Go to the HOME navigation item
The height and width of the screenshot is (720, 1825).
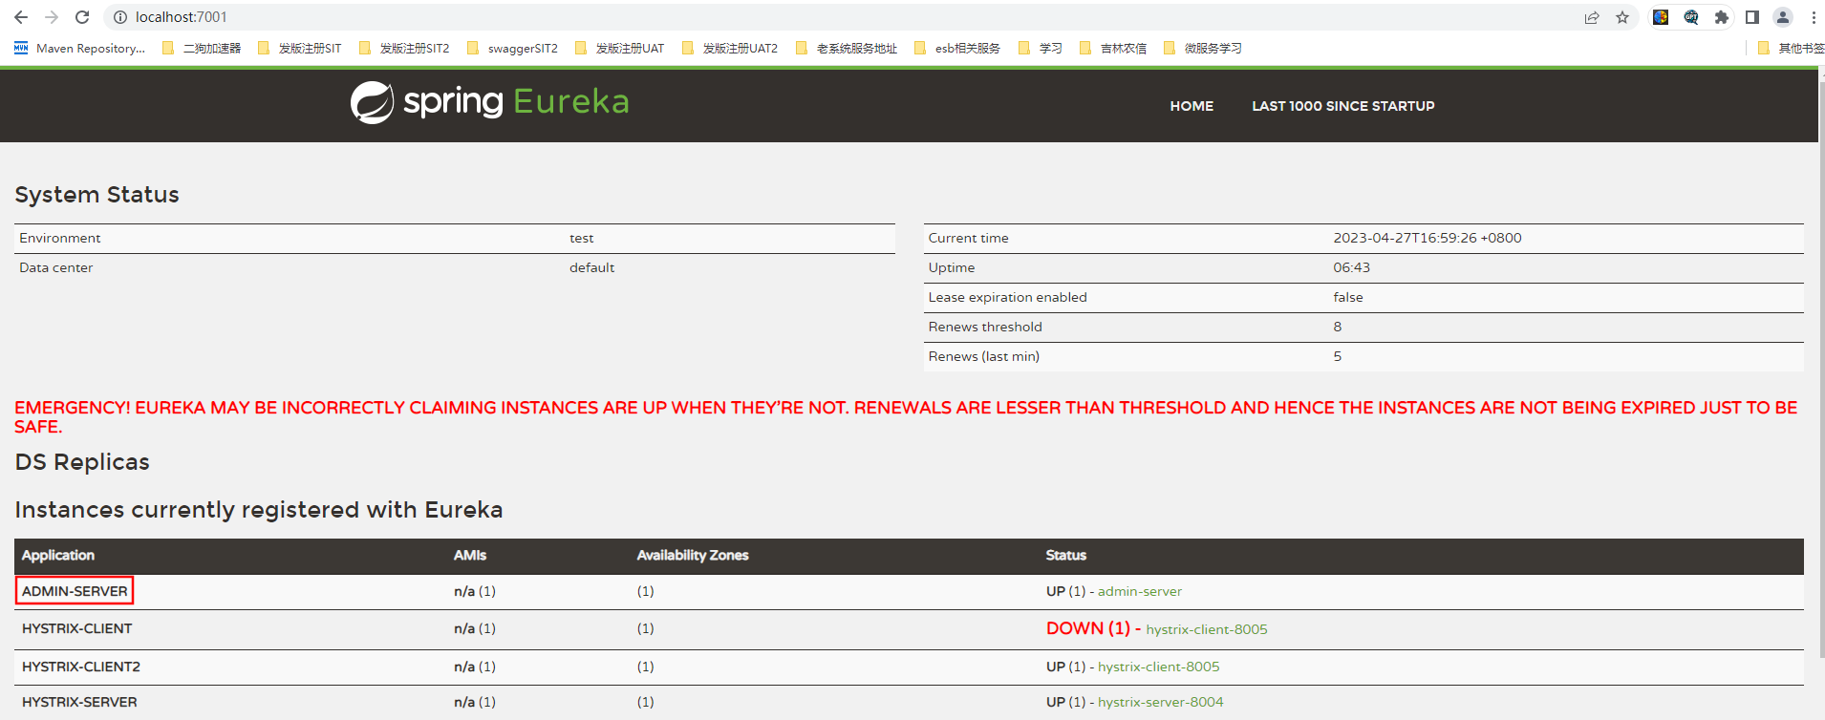1192,106
